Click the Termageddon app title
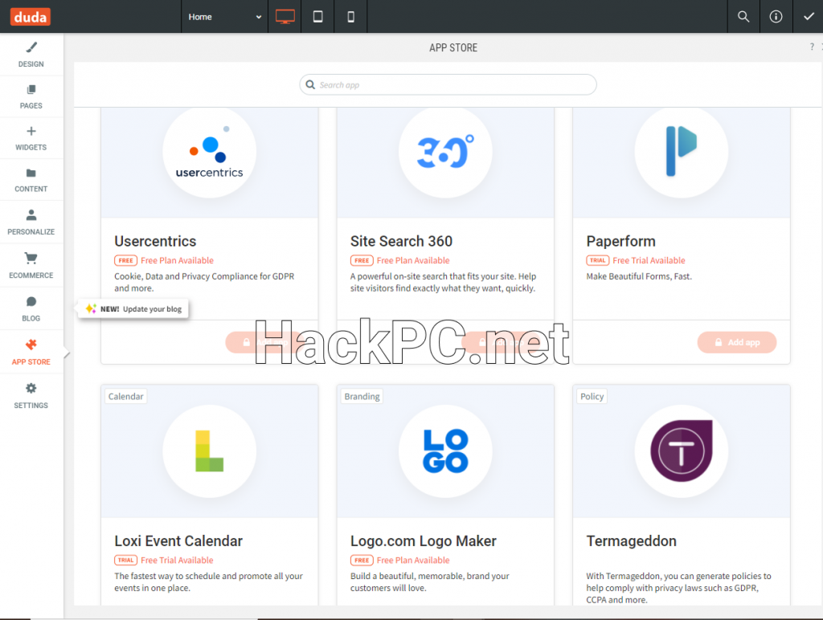Viewport: 823px width, 620px height. [x=632, y=540]
